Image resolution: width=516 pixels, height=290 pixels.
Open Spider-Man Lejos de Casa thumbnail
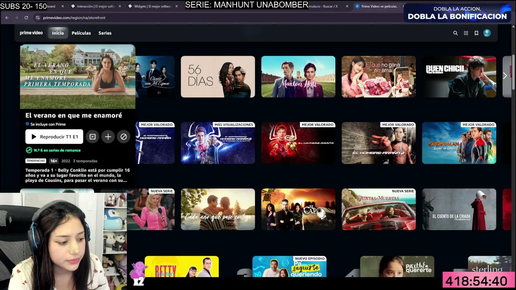point(459,143)
